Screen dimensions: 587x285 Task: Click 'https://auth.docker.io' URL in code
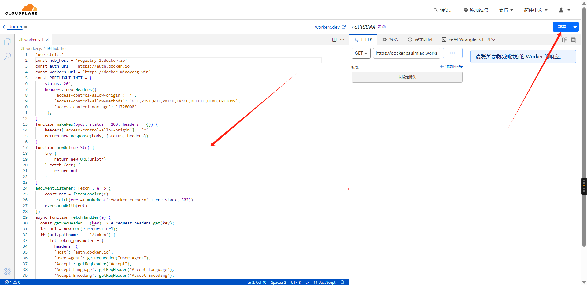click(x=104, y=66)
